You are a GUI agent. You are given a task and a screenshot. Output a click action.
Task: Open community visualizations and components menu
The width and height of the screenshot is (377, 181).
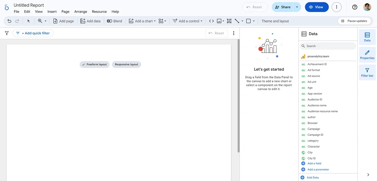pyautogui.click(x=162, y=21)
